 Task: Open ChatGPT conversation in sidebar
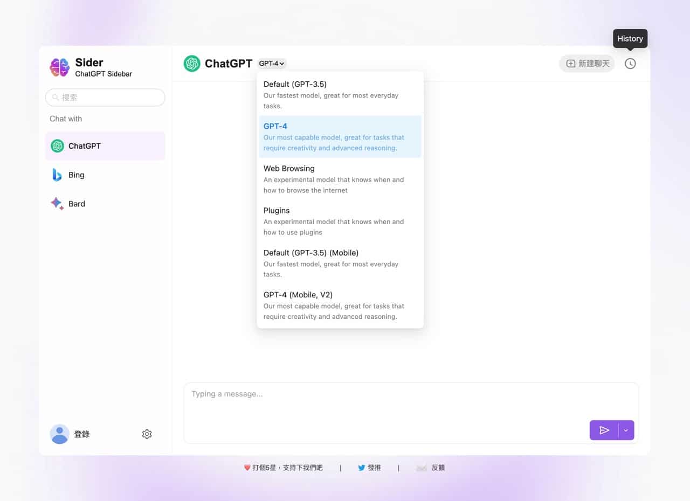click(105, 146)
